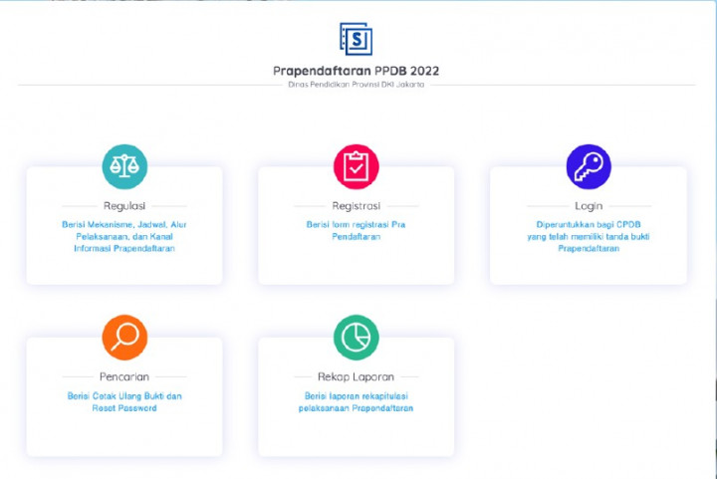Viewport: 717px width, 479px height.
Task: Click 'Berisi laporan rekapitulasi' description text
Action: coord(356,396)
